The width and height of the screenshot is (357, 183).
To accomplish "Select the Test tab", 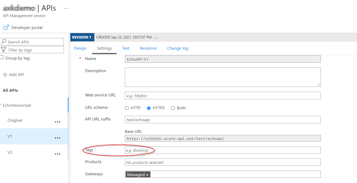I will (x=126, y=48).
